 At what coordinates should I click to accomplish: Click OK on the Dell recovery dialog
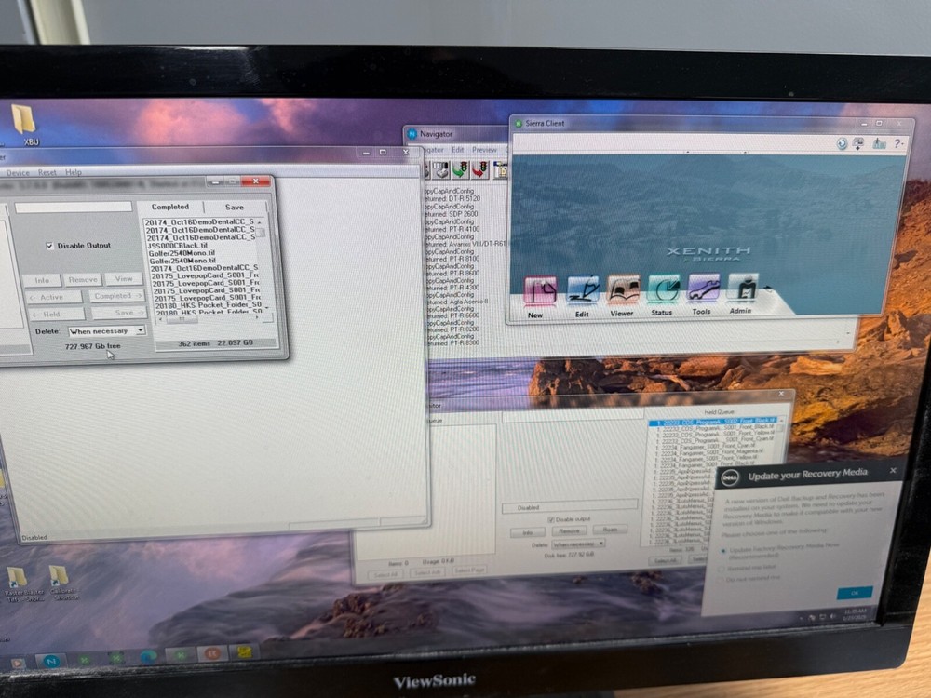pyautogui.click(x=855, y=593)
